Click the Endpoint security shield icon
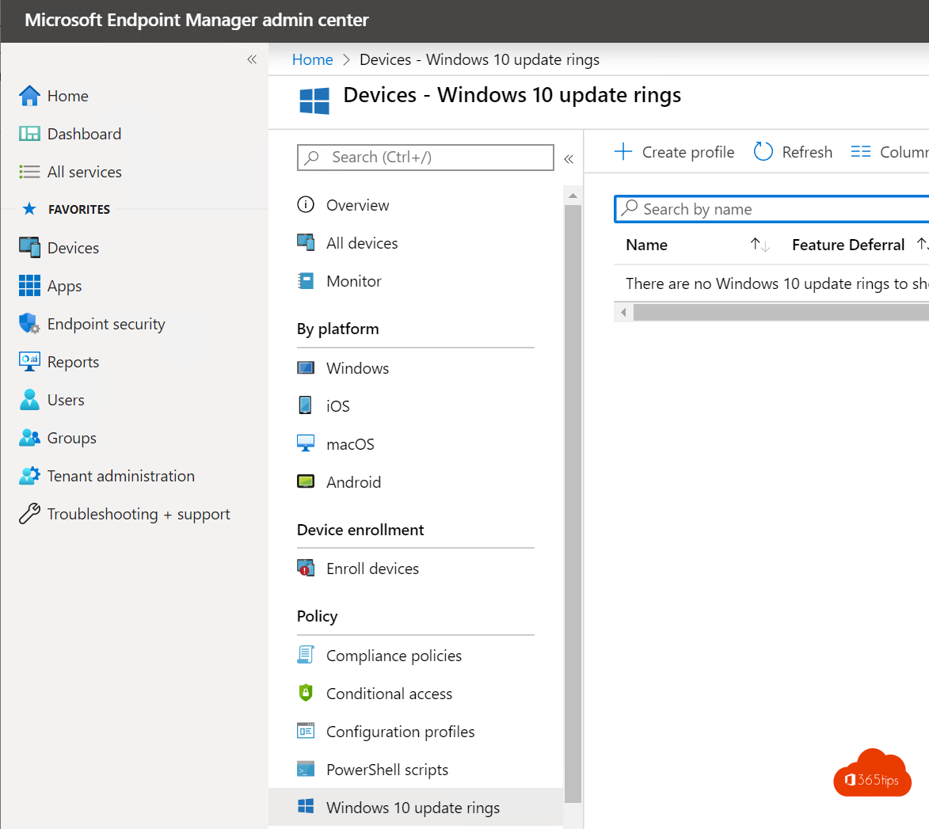The height and width of the screenshot is (829, 929). point(29,324)
